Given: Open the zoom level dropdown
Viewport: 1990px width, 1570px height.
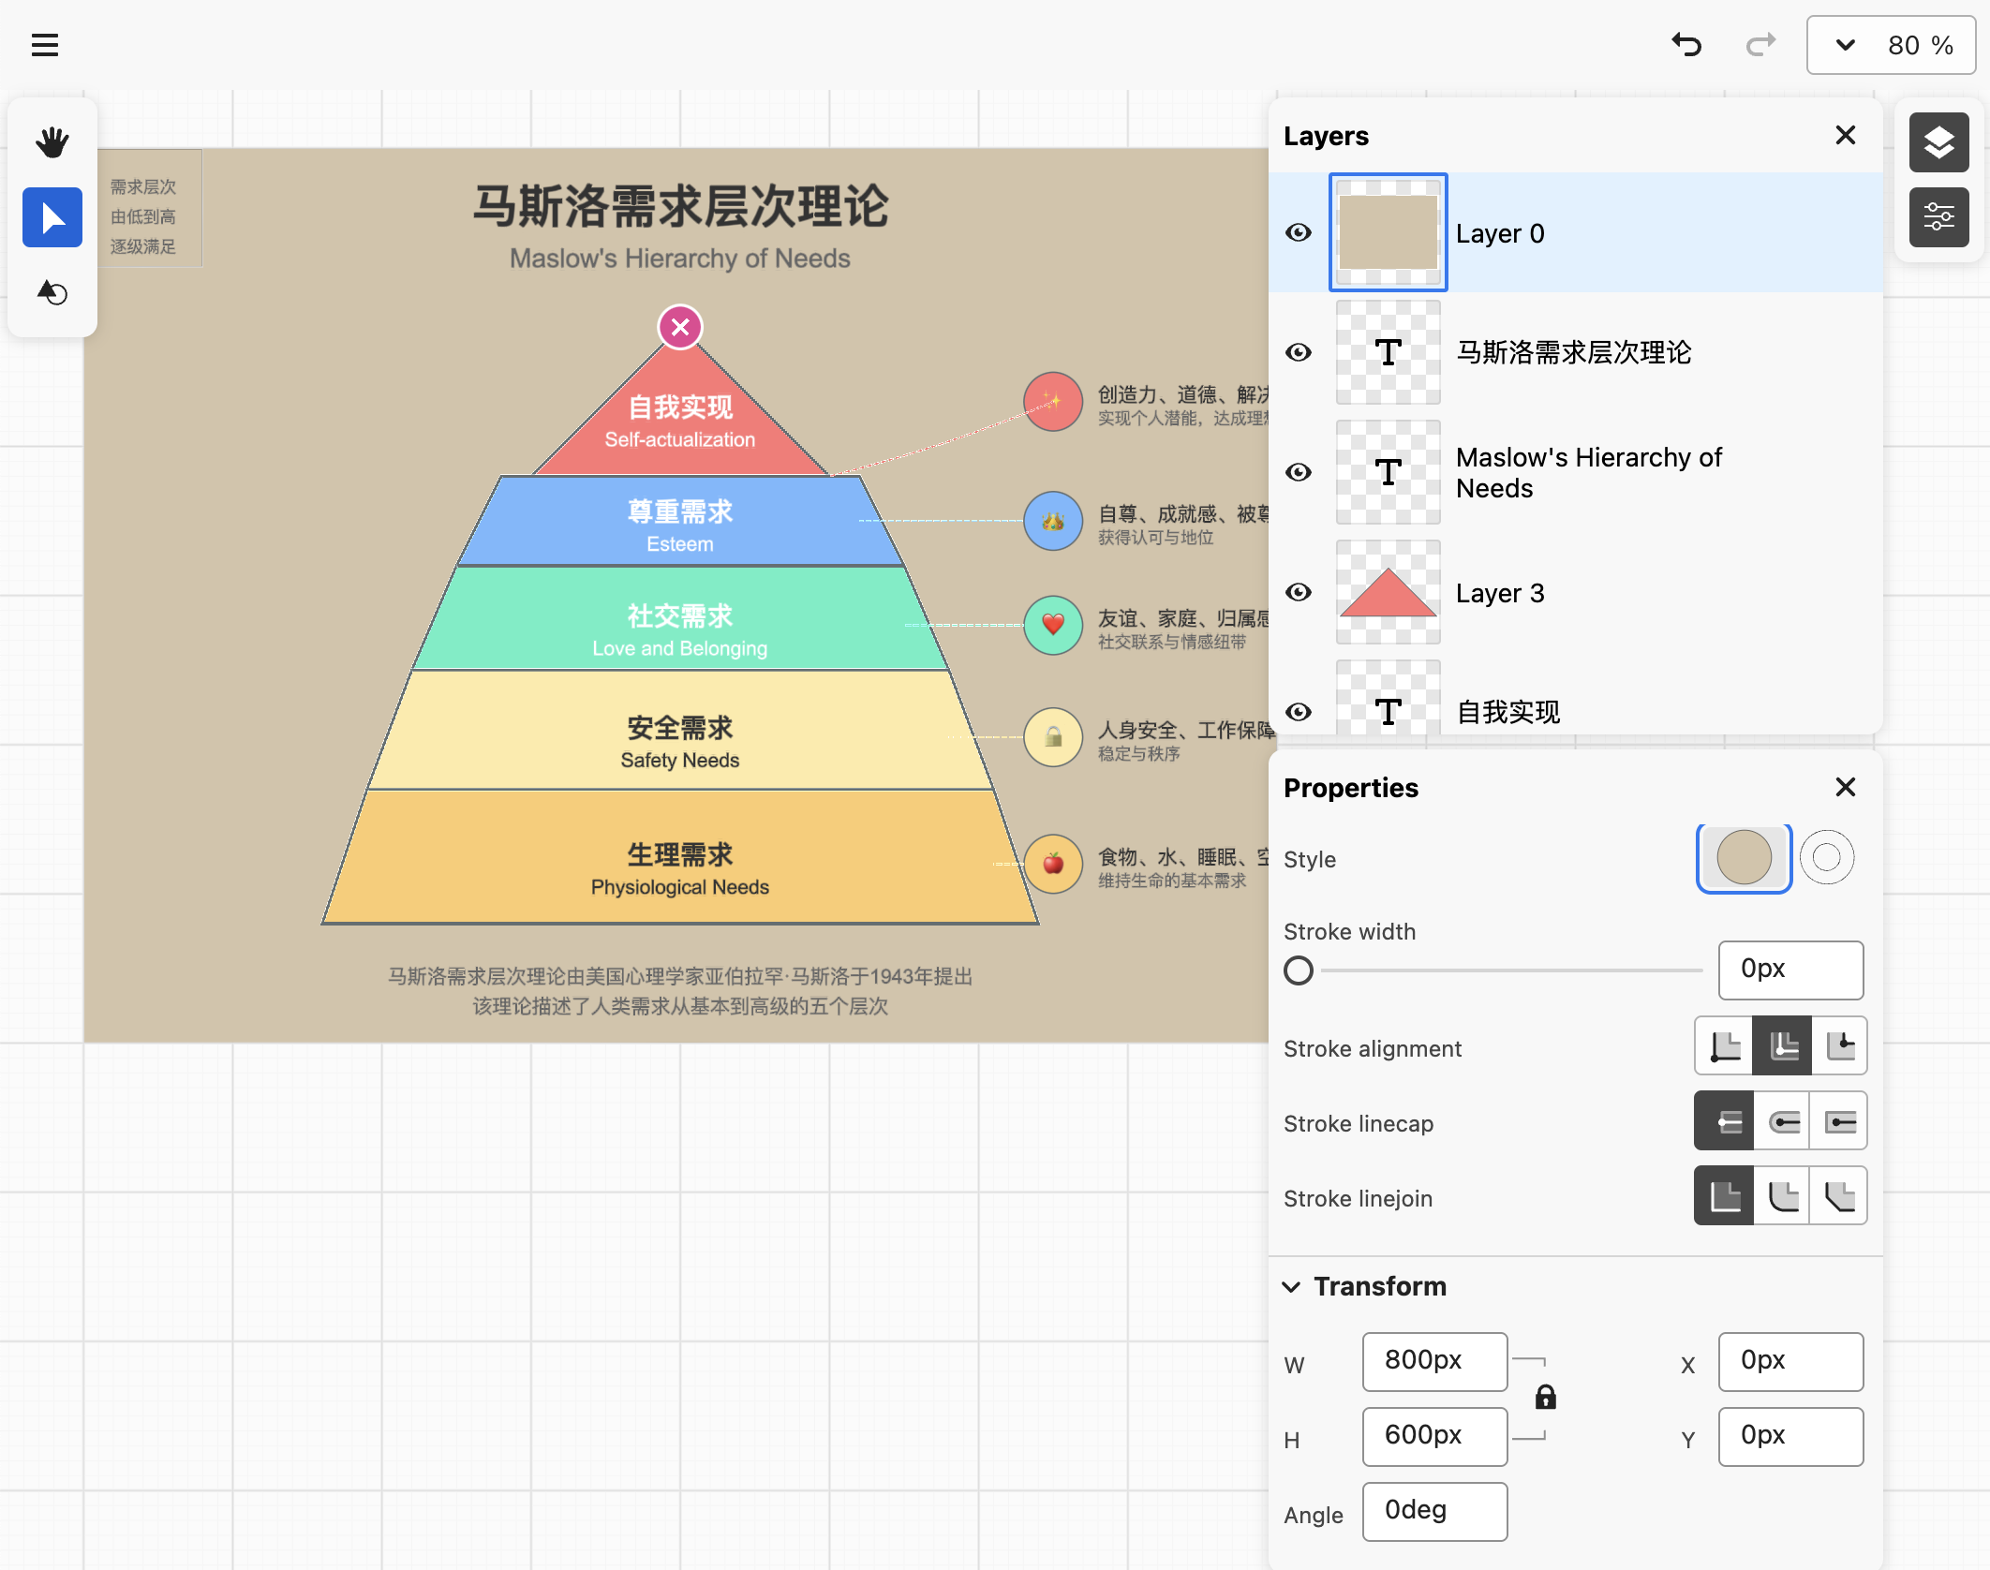Looking at the screenshot, I should pos(1845,45).
